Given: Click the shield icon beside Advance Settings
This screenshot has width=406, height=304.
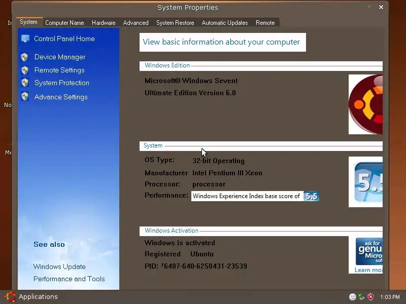Looking at the screenshot, I should pyautogui.click(x=25, y=97).
